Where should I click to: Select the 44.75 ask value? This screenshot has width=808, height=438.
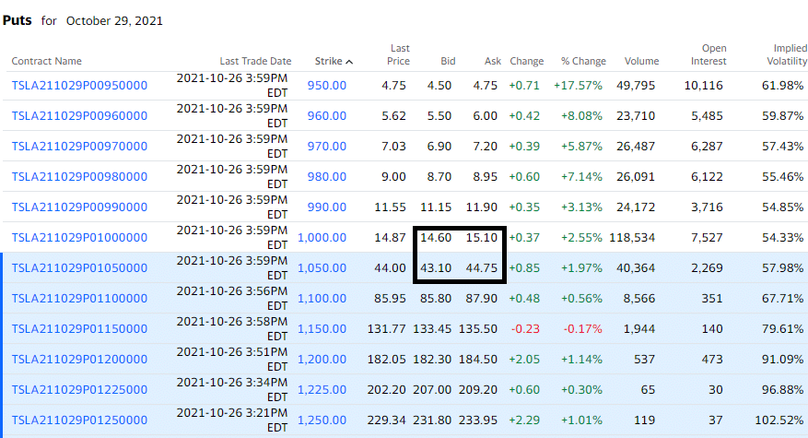[x=482, y=267]
